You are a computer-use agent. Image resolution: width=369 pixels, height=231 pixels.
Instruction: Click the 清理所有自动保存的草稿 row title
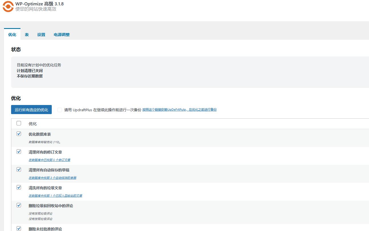(49, 170)
